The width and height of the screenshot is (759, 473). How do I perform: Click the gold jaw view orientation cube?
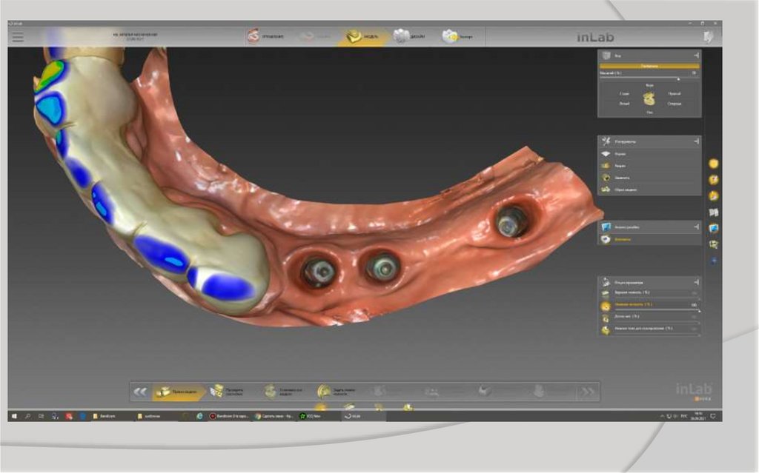coord(649,98)
